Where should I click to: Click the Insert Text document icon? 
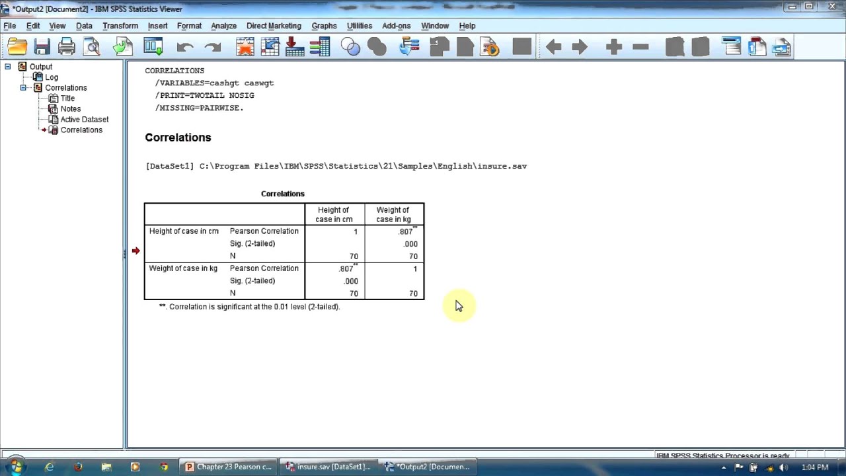(x=782, y=47)
